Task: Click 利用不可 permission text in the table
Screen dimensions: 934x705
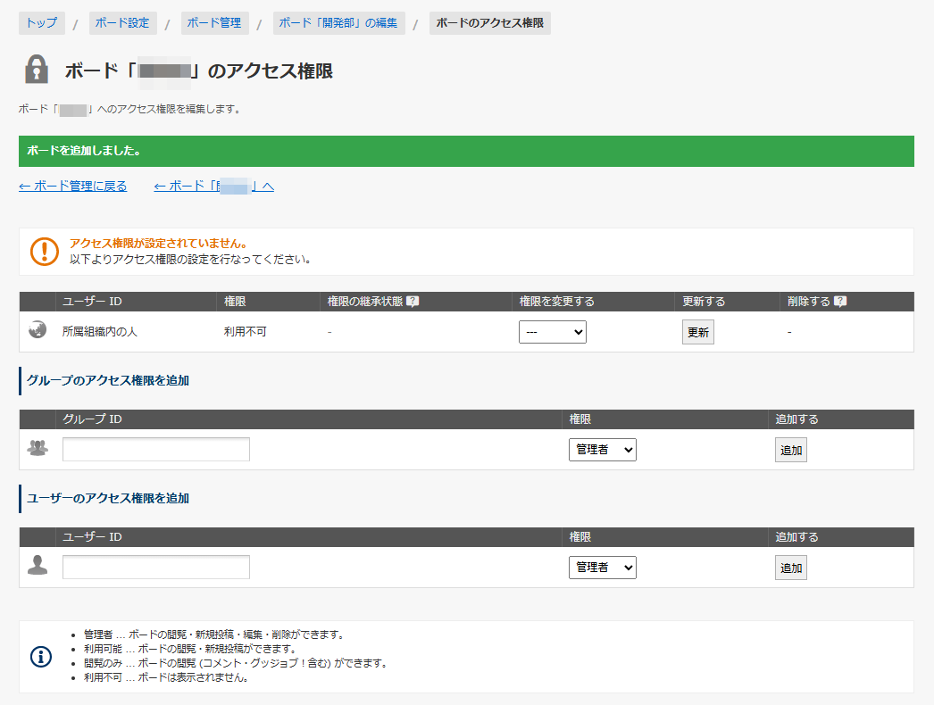Action: (x=245, y=332)
